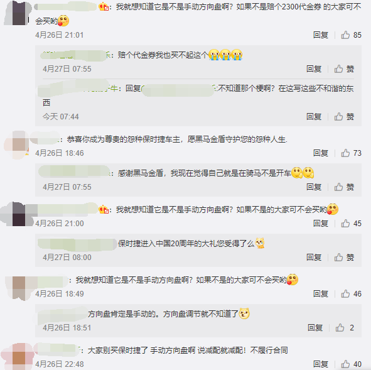Screen dimensions: 371x370
Task: Like the comment with 73 likes
Action: click(345, 153)
